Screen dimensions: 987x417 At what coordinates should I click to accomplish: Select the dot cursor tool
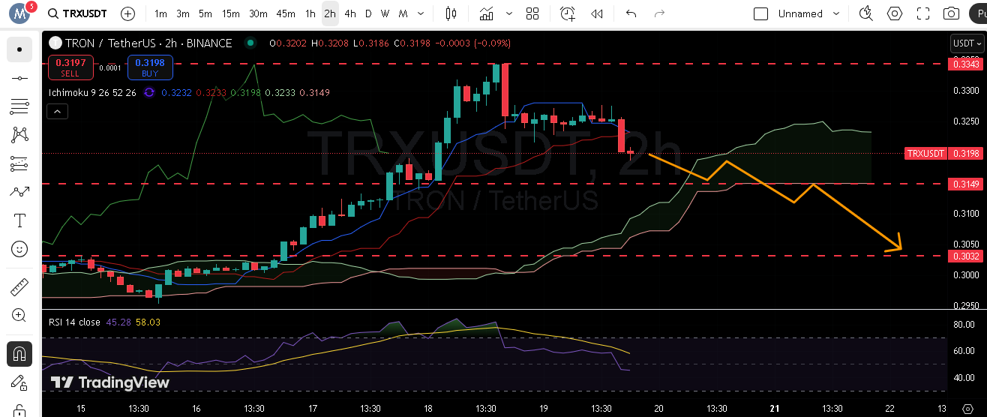(x=19, y=49)
